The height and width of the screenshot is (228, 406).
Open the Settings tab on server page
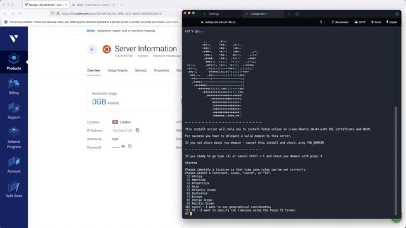[141, 70]
